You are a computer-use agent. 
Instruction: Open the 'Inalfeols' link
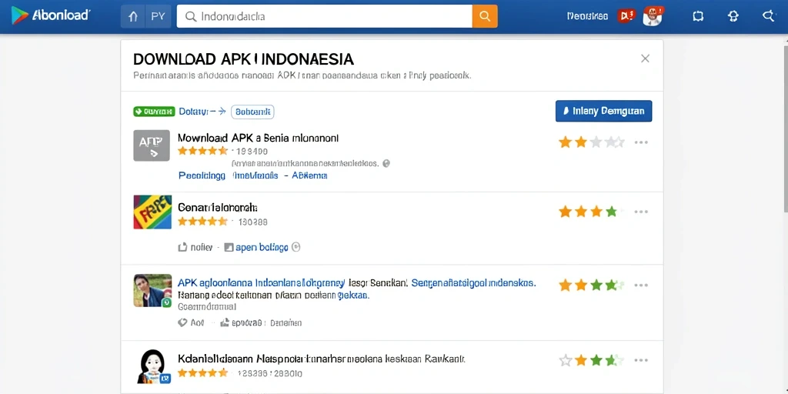[x=255, y=175]
